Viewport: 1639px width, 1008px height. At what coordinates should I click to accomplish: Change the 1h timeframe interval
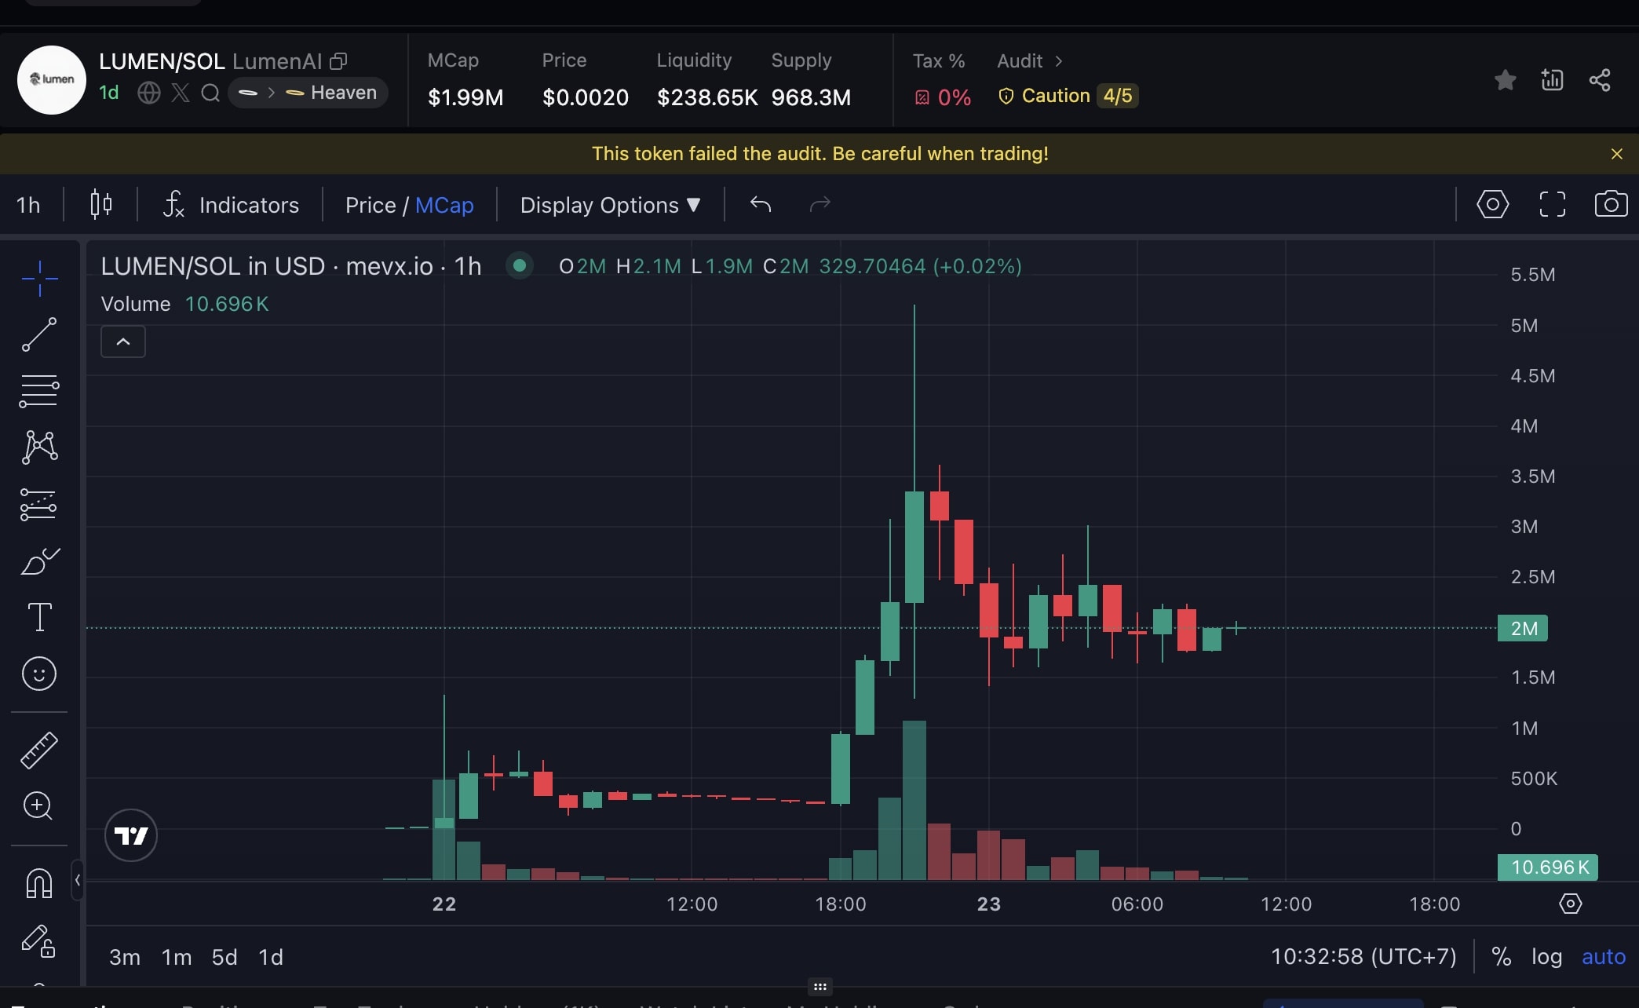point(28,205)
